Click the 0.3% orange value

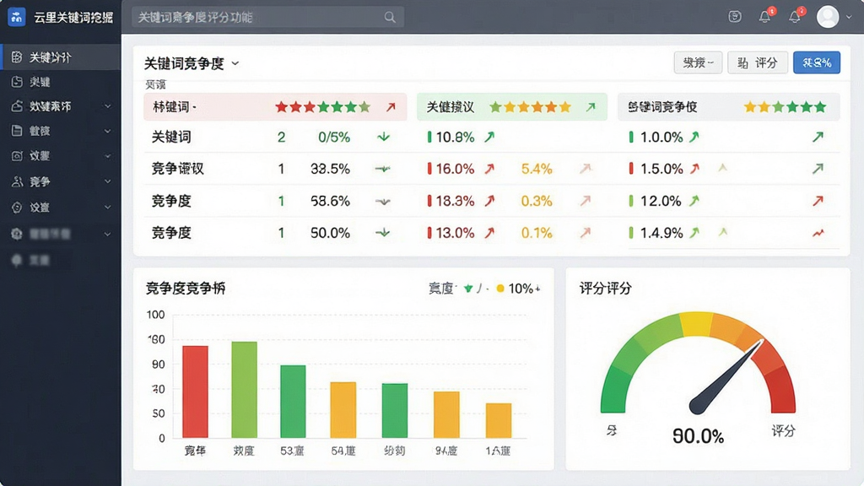[x=537, y=201]
